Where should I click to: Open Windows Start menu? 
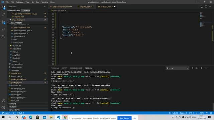(3, 117)
